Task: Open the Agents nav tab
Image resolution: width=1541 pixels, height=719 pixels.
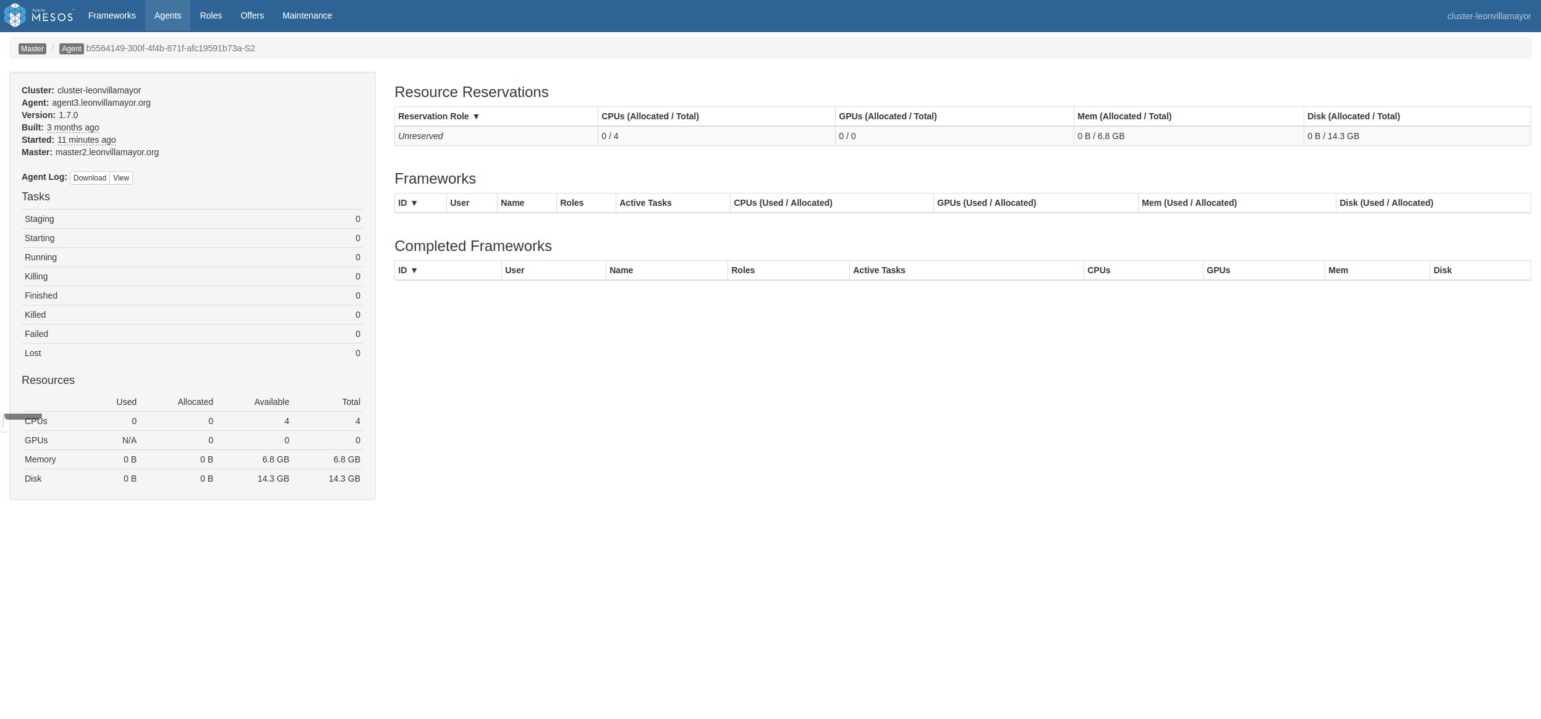Action: pyautogui.click(x=168, y=15)
